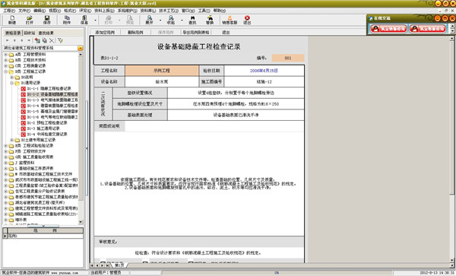Click the filter icon in tree toolbar

point(60,40)
